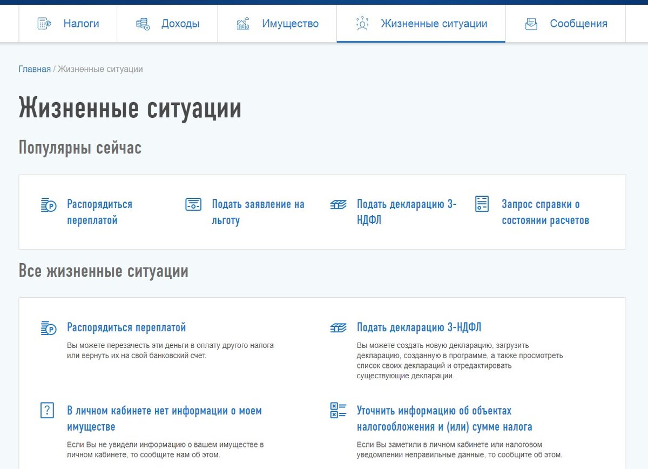The image size is (648, 469).
Task: Click the Главная breadcrumb link
Action: pyautogui.click(x=35, y=69)
